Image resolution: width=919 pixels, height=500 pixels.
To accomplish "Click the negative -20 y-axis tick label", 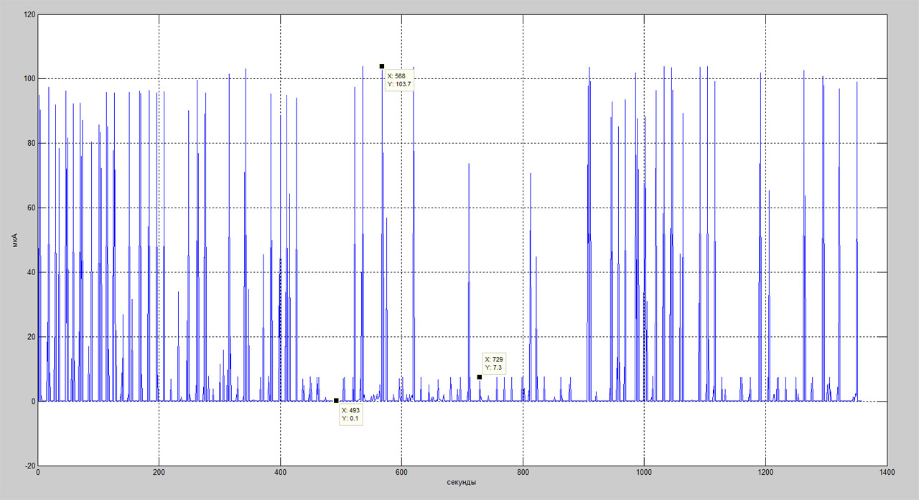I will [x=29, y=466].
